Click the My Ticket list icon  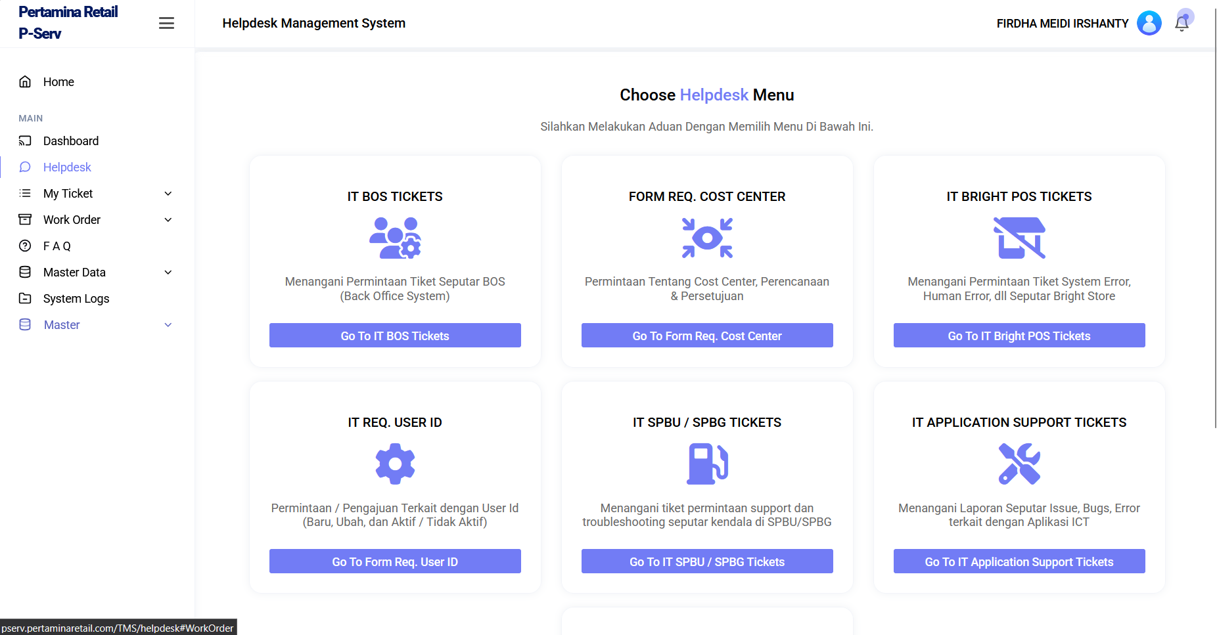[25, 193]
